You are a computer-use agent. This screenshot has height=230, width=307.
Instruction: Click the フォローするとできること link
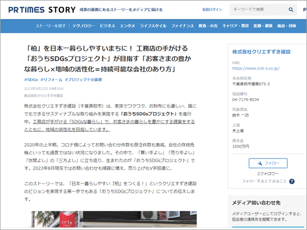[x=265, y=181]
